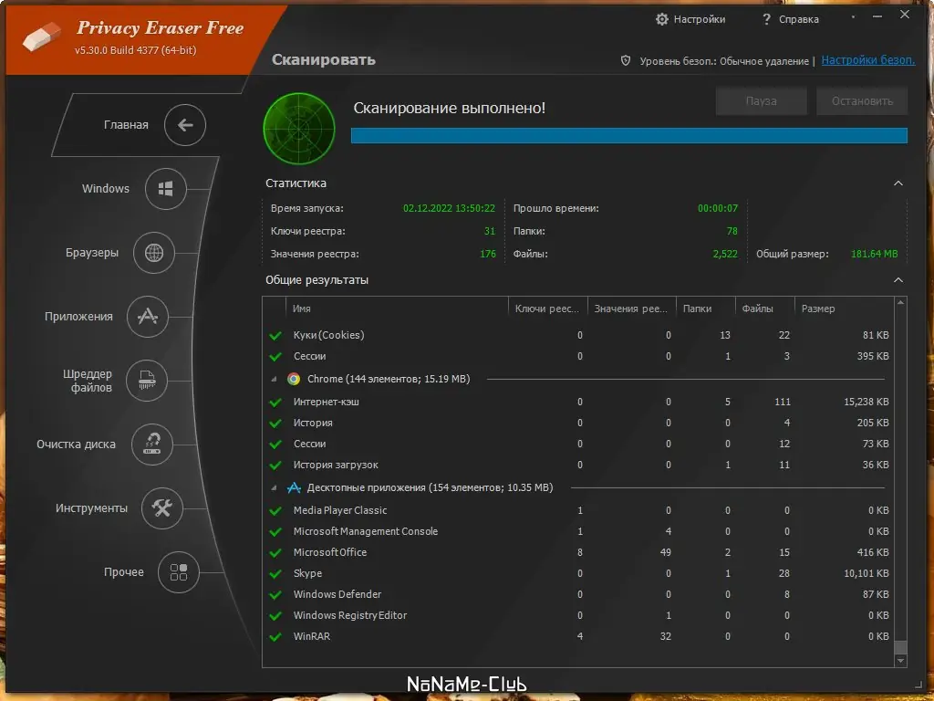
Task: Click the green radar scanning icon
Action: point(299,129)
